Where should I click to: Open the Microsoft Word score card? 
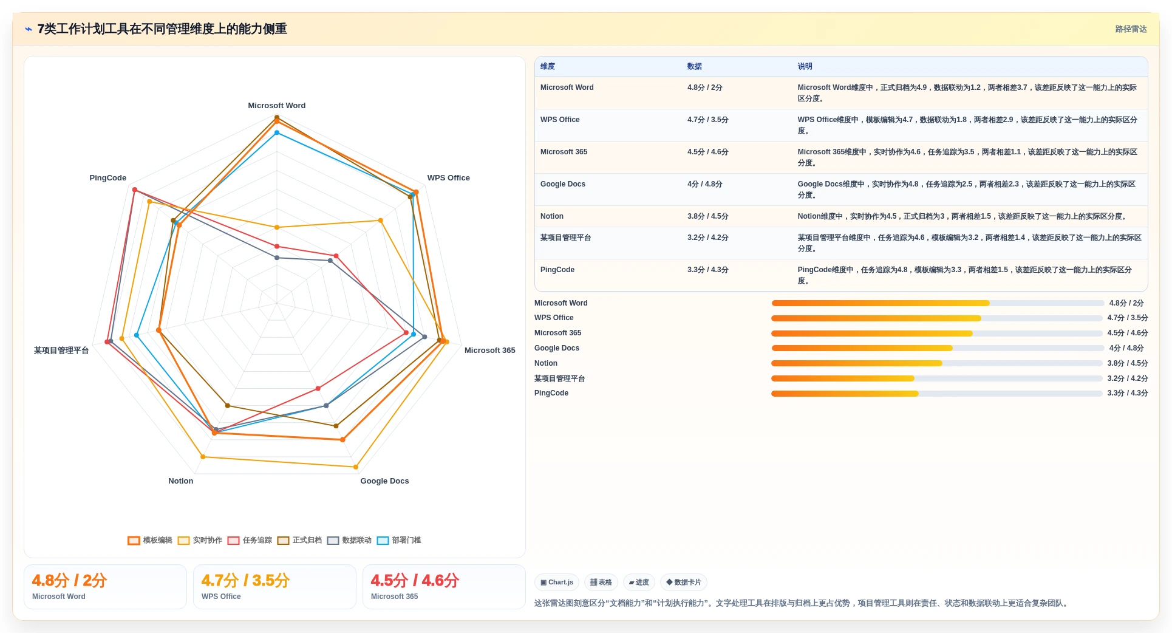105,587
